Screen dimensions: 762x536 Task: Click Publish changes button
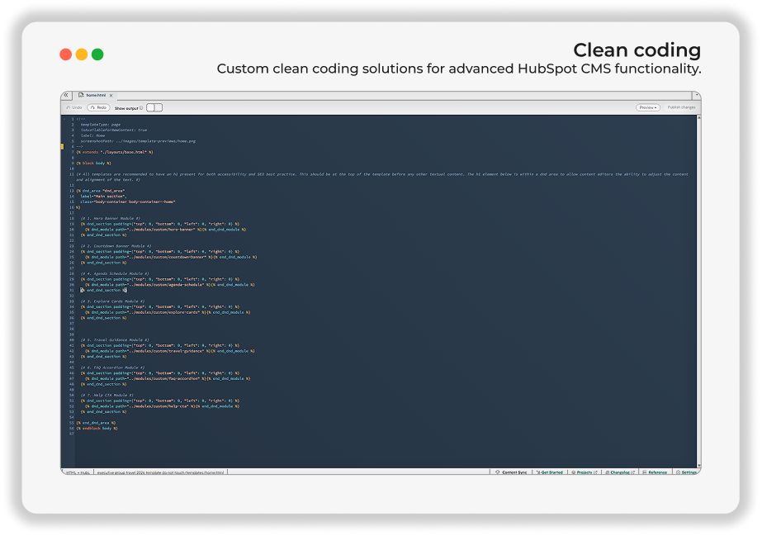tap(681, 107)
